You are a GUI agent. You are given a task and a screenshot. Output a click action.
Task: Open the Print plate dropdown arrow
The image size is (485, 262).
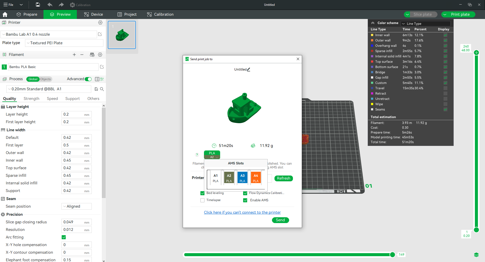tap(445, 14)
